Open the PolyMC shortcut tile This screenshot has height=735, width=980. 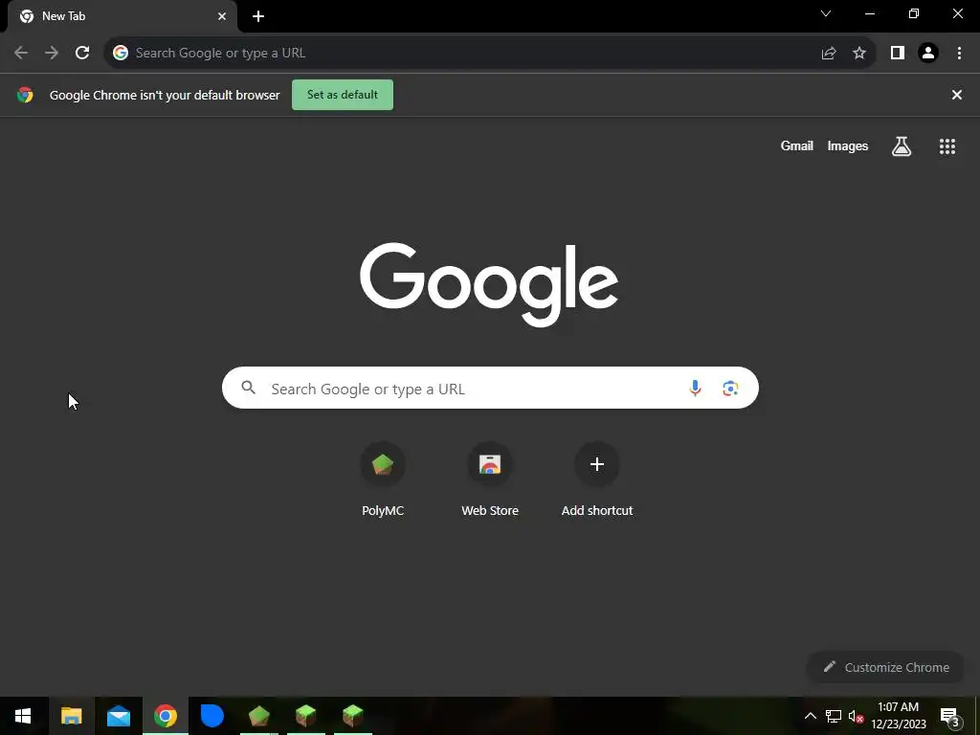(383, 479)
